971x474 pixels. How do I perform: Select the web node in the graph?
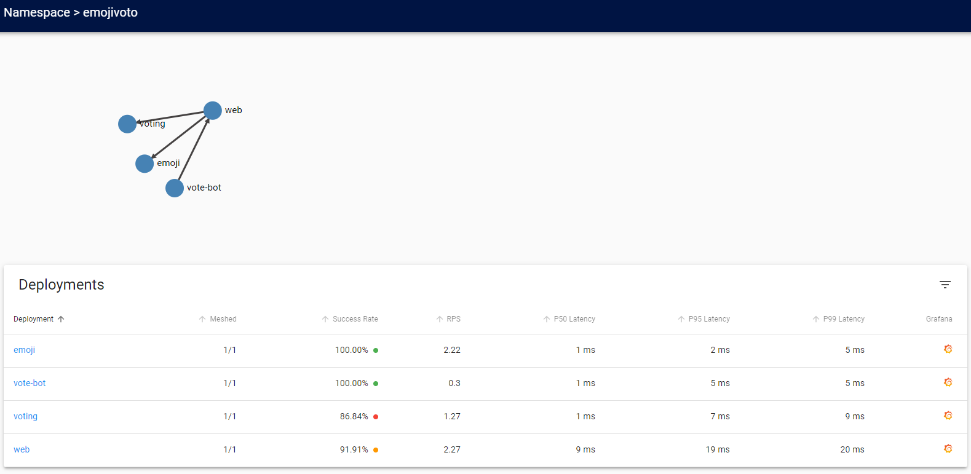tap(213, 111)
